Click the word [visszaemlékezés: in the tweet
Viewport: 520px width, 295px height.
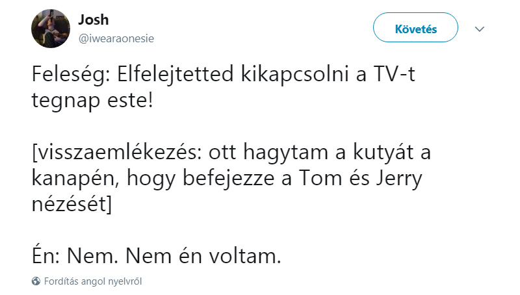point(117,152)
